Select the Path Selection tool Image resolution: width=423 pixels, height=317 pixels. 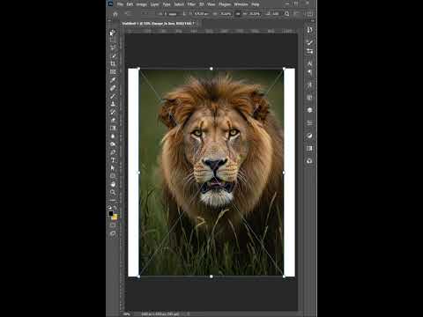pyautogui.click(x=113, y=168)
